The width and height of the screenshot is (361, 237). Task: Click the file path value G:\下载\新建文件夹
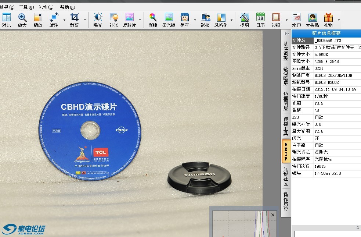tap(337, 47)
